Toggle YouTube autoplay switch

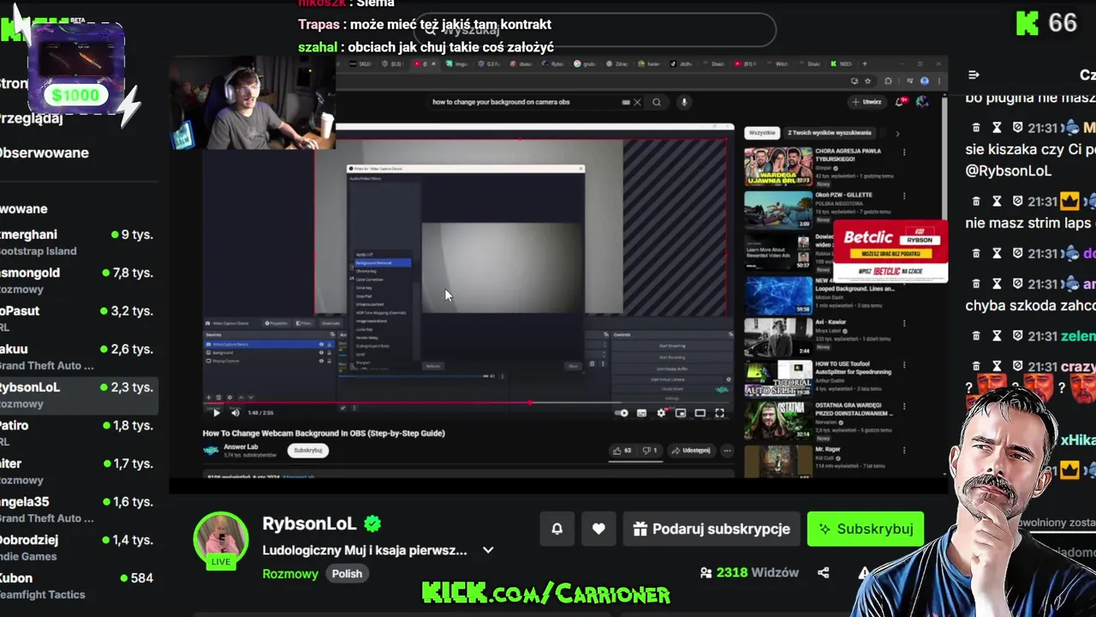(622, 413)
